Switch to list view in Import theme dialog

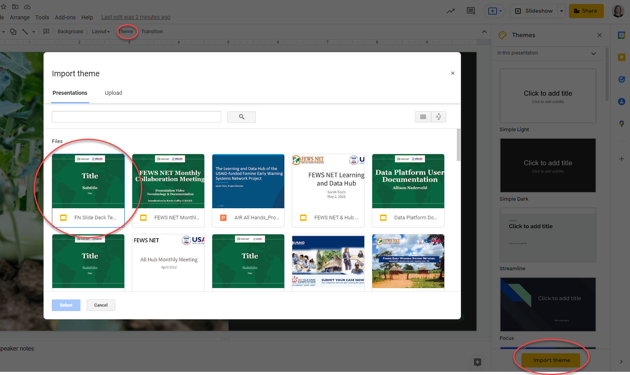pos(423,117)
